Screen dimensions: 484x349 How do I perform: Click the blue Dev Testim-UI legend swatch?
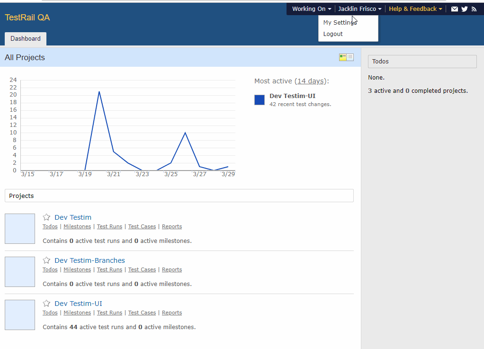260,100
